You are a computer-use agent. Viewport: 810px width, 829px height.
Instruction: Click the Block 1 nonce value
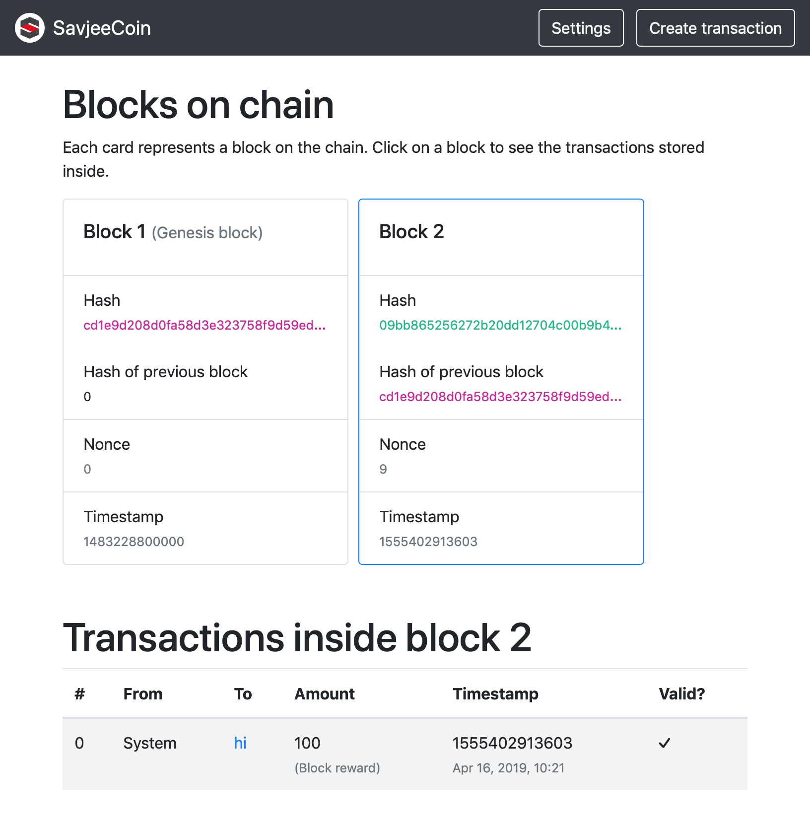click(87, 469)
